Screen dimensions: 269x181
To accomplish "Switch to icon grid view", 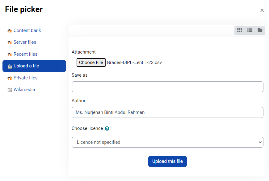I will (x=240, y=30).
